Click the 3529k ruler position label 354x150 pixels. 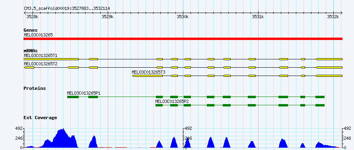(x=107, y=17)
